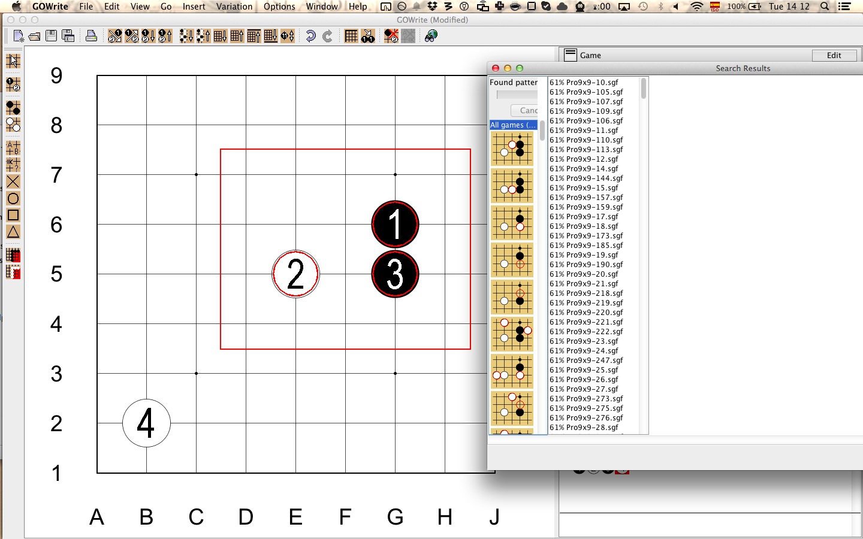
Task: Click the Edit button in the Game panel
Action: pyautogui.click(x=834, y=55)
